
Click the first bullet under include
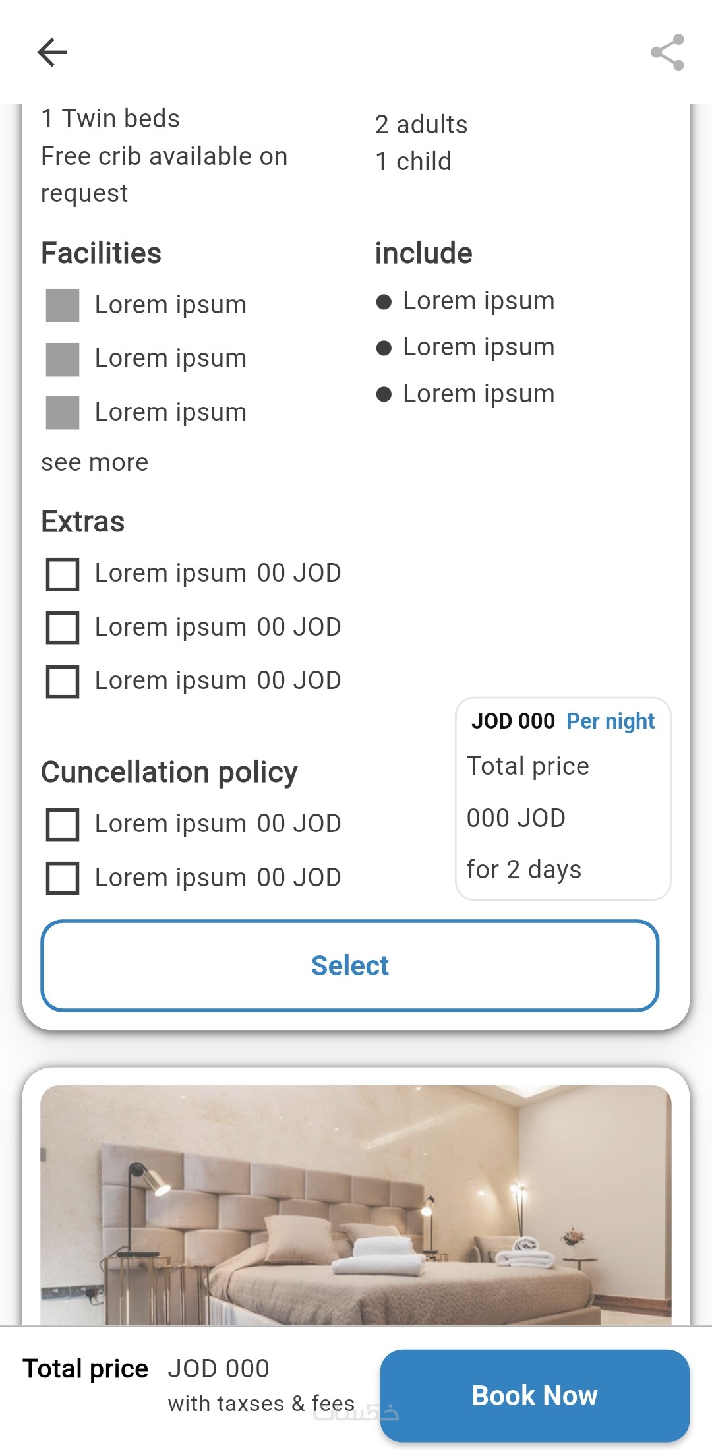384,302
